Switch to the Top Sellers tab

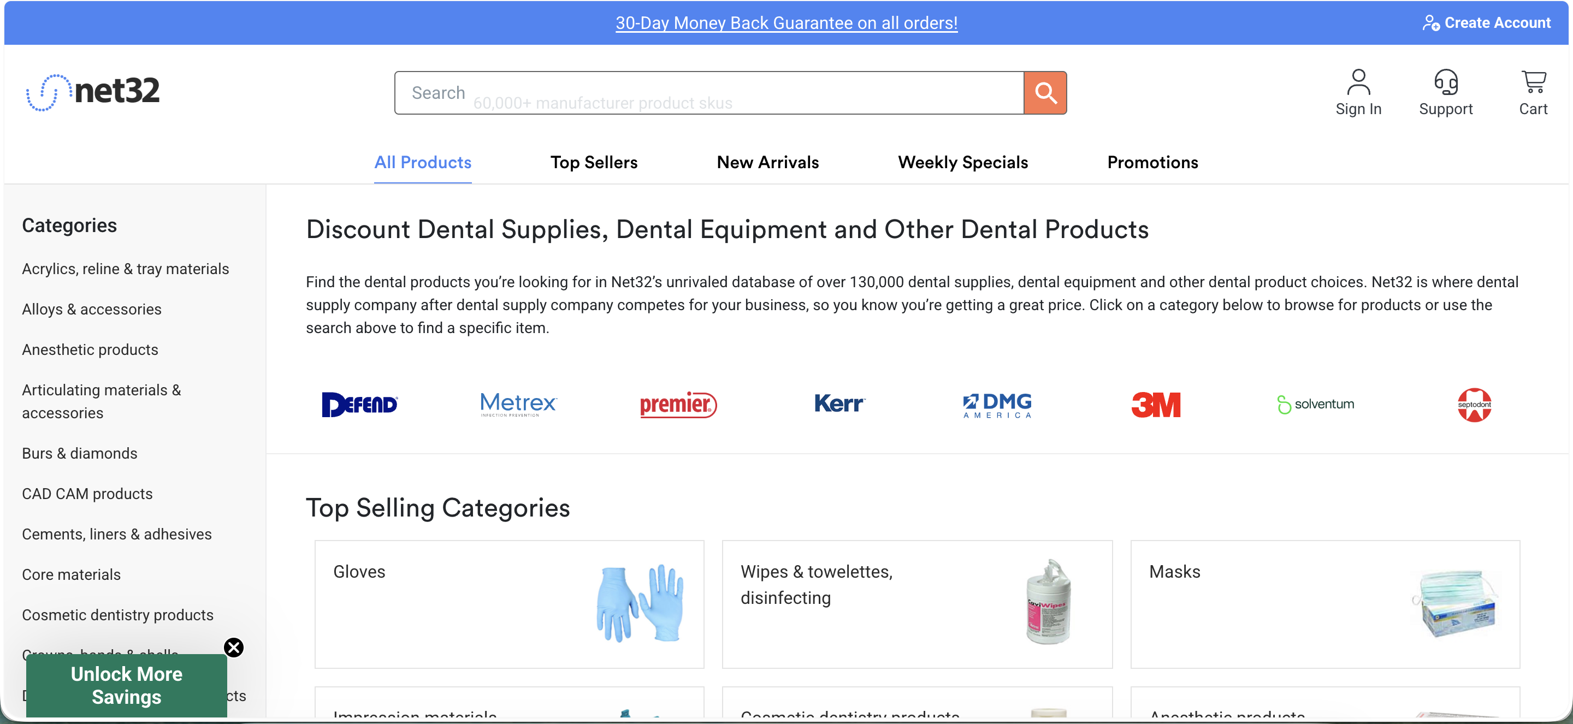594,162
